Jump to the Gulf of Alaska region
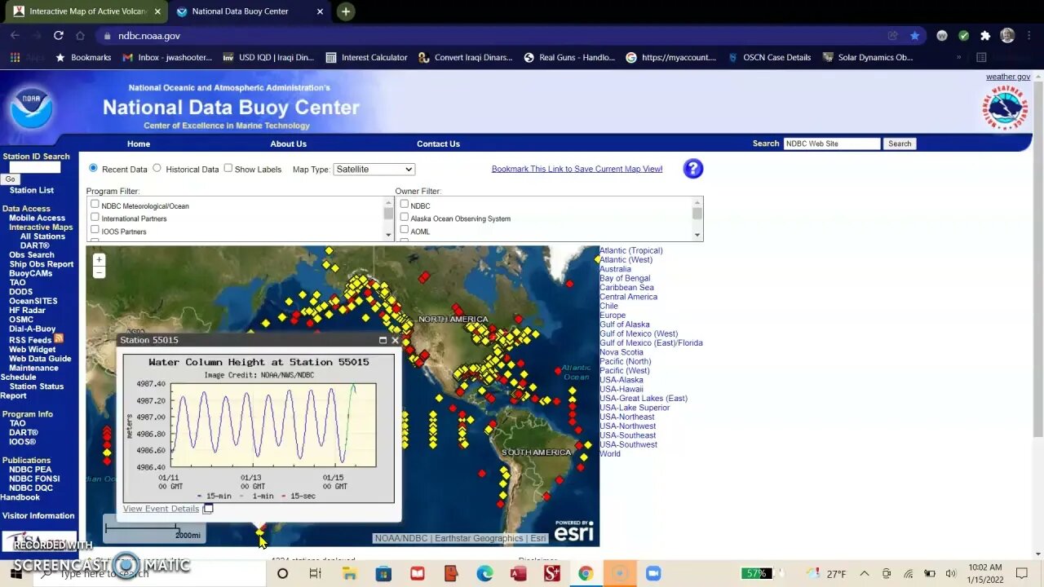This screenshot has height=587, width=1044. 625,324
